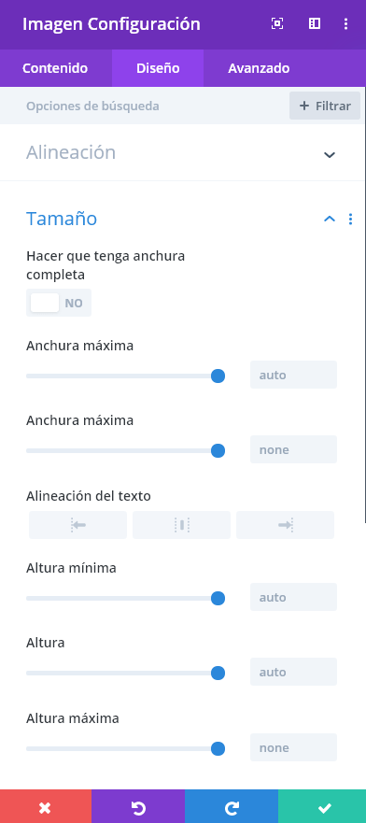Click the purple undo arrow icon

pos(138,808)
